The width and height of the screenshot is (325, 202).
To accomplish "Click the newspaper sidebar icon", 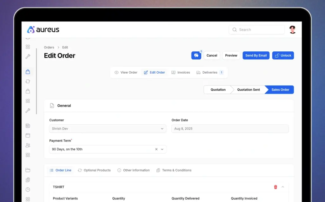I will coord(28,126).
